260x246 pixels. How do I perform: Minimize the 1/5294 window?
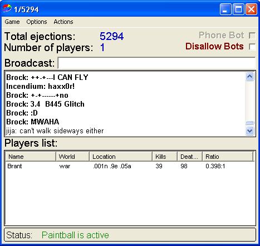225,9
